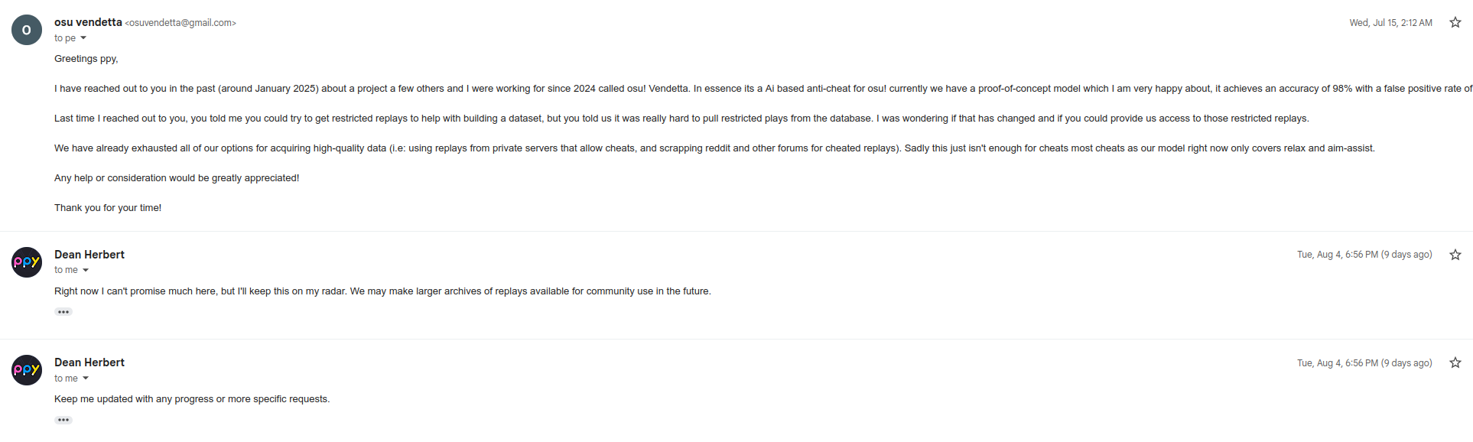
Task: Star Dean Herbert's "Right now I can't promise" reply
Action: click(x=1455, y=255)
